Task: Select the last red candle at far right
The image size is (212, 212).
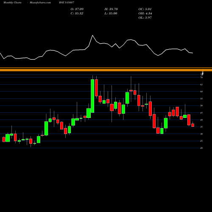Action: tap(193, 125)
